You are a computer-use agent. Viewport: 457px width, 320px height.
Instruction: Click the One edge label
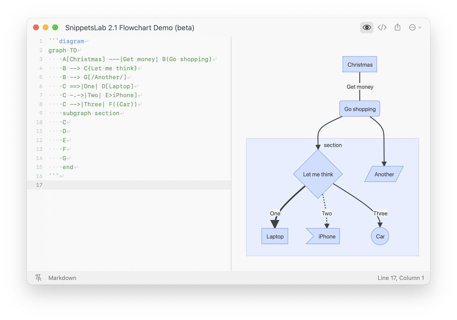coord(275,213)
